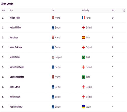This screenshot has height=112, width=127.
Task: Click the Ukraine flag icon
Action: pyautogui.click(x=84, y=107)
